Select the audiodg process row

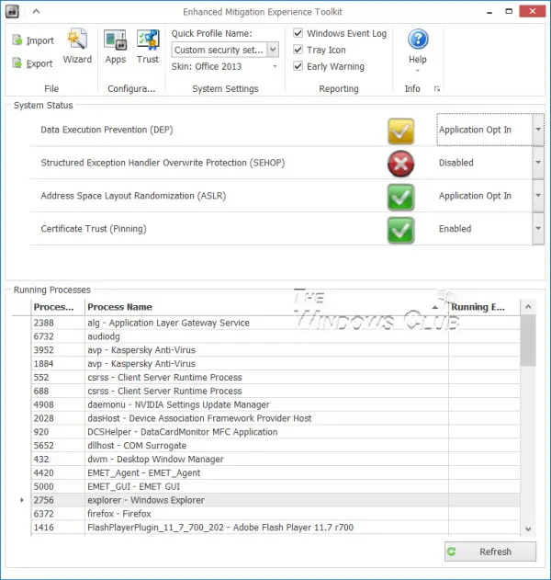[x=275, y=336]
